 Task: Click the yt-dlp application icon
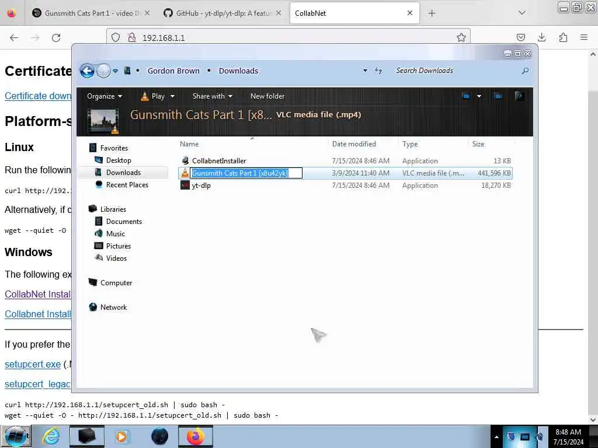185,185
